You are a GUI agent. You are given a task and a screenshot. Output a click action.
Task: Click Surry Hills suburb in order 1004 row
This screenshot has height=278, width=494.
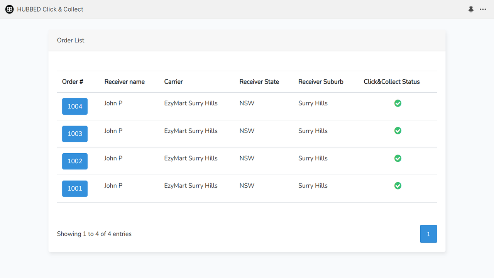click(313, 103)
